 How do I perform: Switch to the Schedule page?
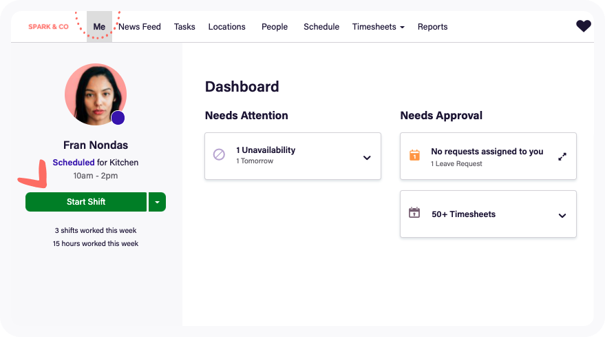(321, 27)
